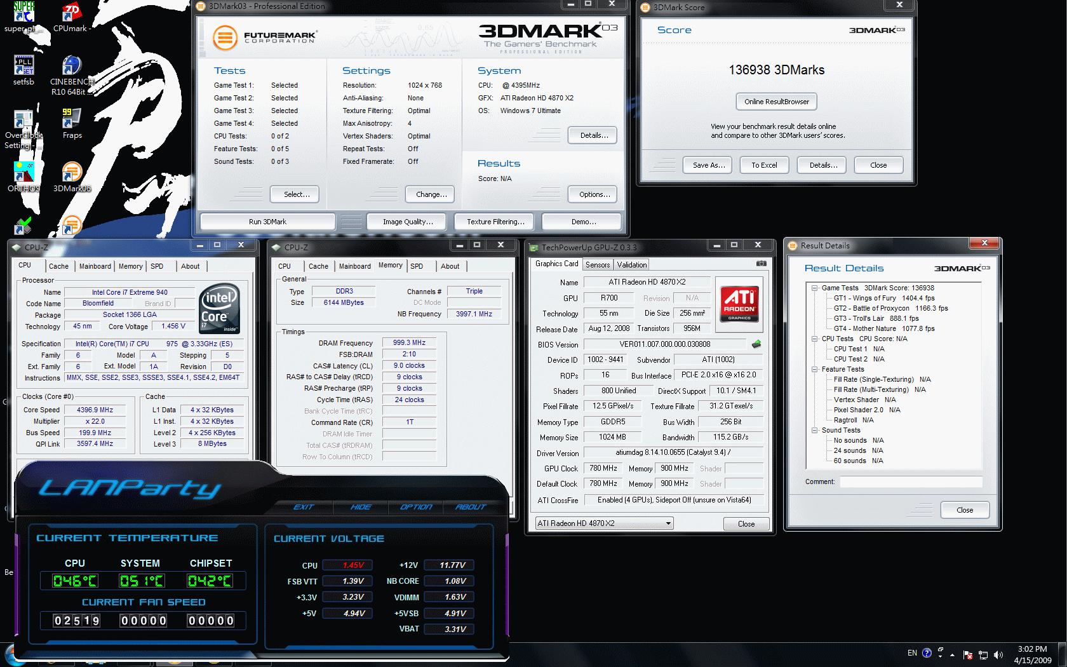Click the Intel Core i7 logo in CPU-Z
The width and height of the screenshot is (1067, 667).
tap(219, 308)
